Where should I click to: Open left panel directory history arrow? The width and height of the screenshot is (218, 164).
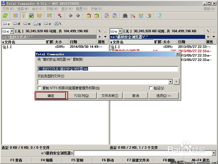[105, 37]
